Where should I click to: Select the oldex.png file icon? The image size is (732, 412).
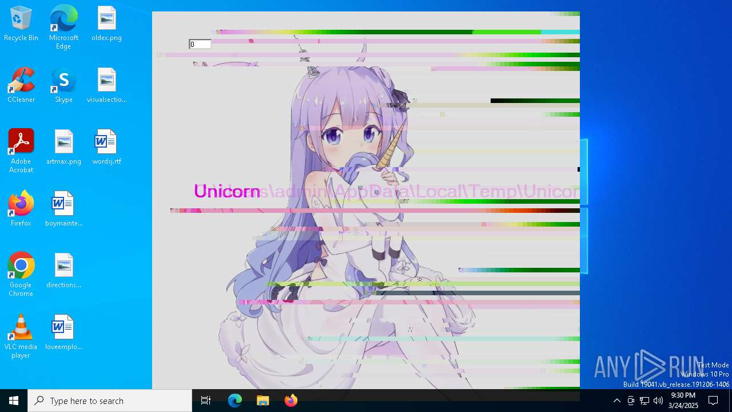point(106,24)
